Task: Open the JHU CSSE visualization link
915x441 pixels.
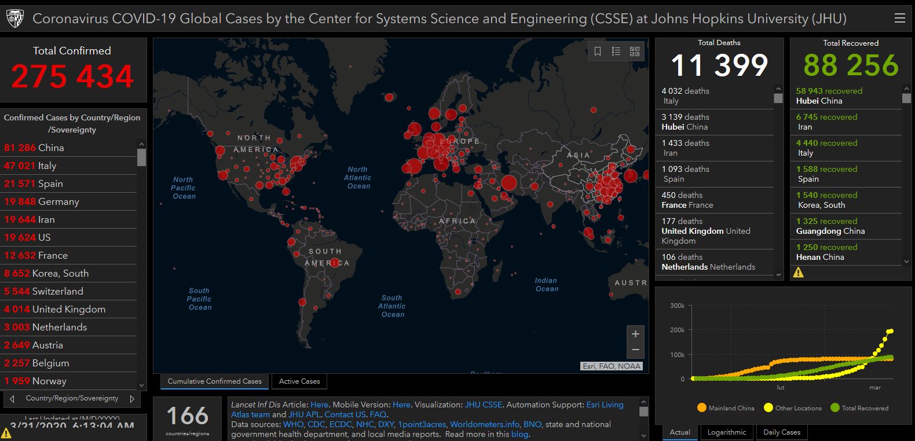Action: tap(484, 405)
